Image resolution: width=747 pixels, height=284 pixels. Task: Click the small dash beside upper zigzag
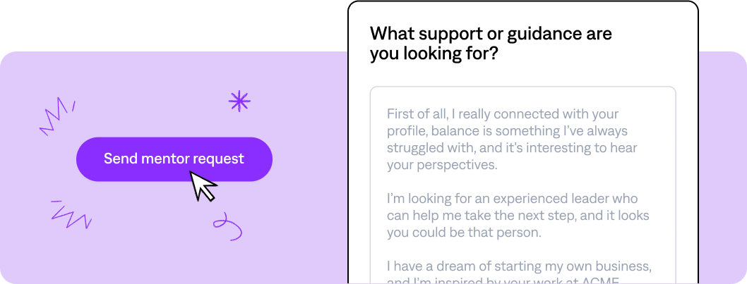pyautogui.click(x=74, y=106)
